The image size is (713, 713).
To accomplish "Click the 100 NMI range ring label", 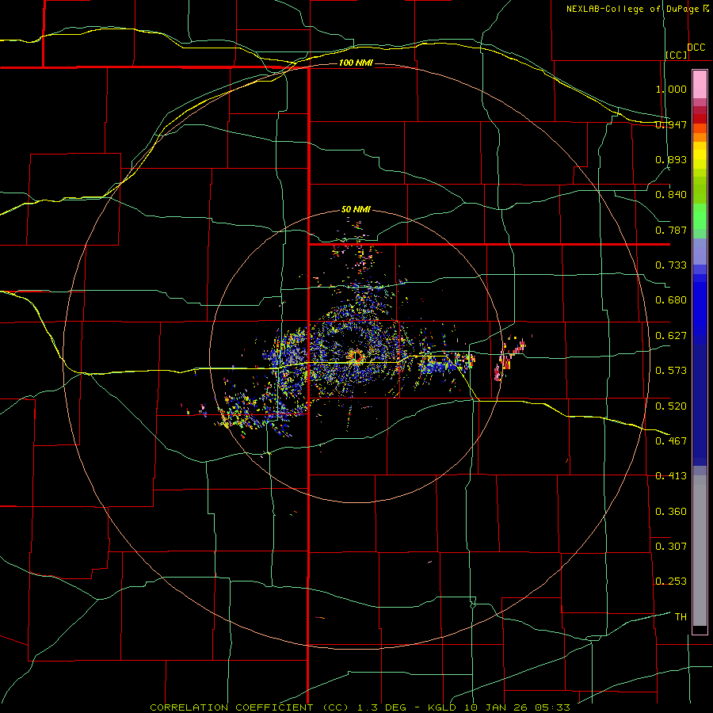I will (x=356, y=63).
